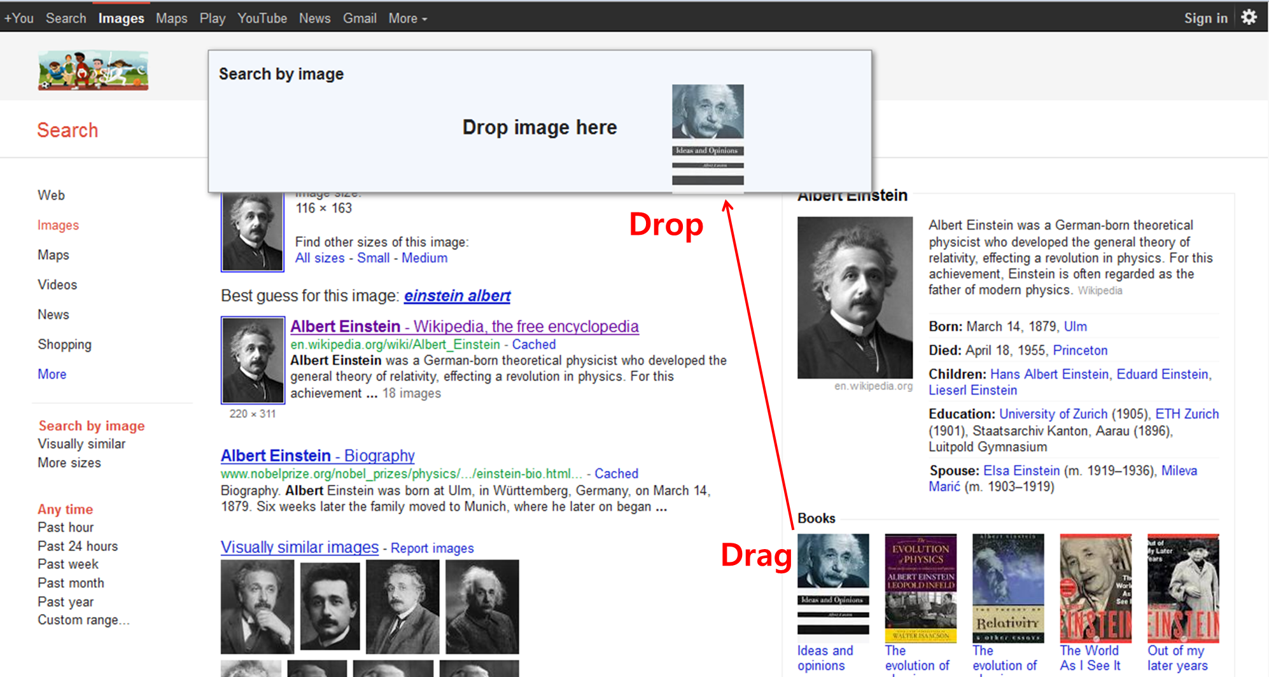Open third visually similar Einstein image
1269x677 pixels.
pyautogui.click(x=402, y=607)
